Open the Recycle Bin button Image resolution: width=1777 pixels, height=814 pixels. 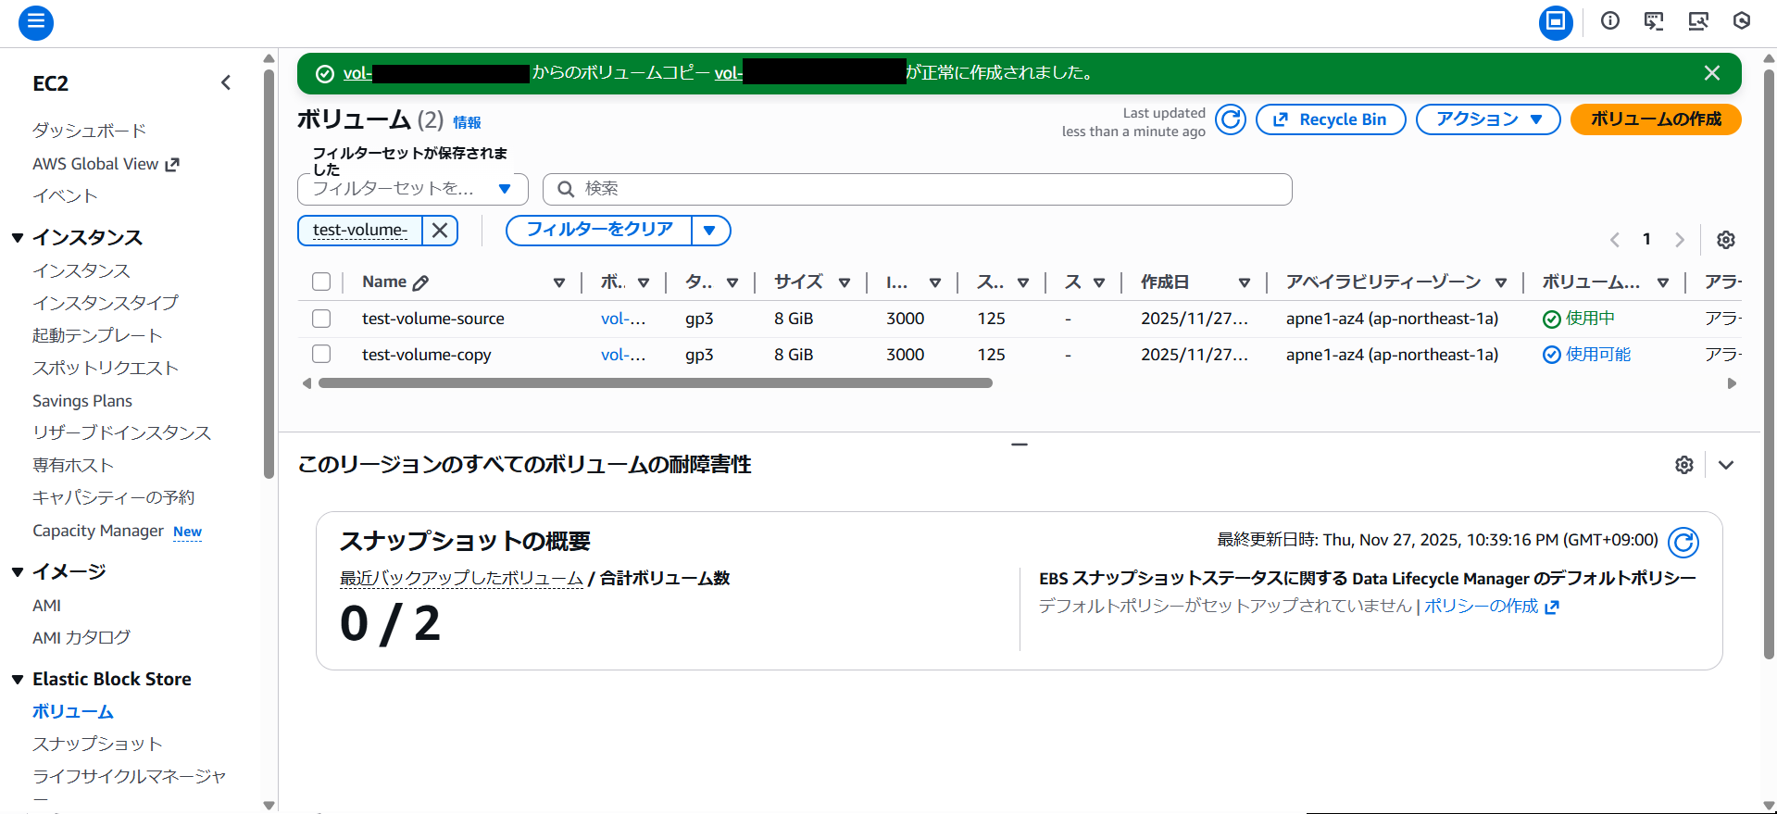pos(1330,119)
